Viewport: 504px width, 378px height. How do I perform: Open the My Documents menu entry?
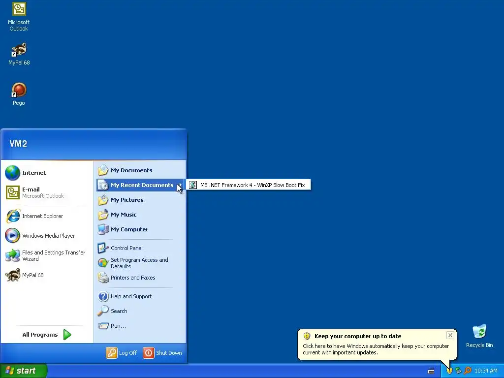(x=140, y=170)
